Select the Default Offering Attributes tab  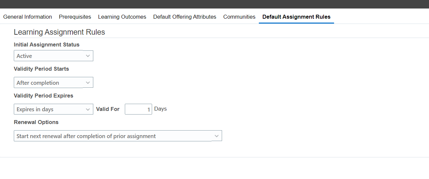pos(185,17)
